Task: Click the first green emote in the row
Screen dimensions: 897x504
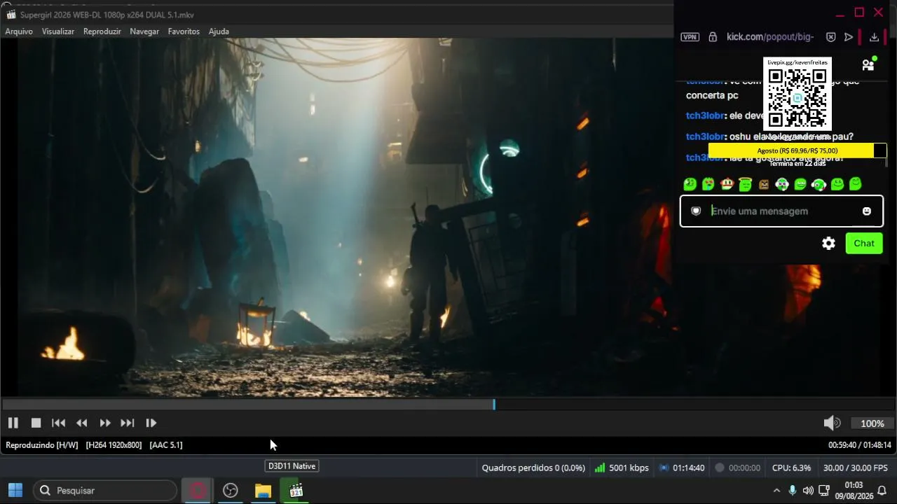Action: click(690, 184)
